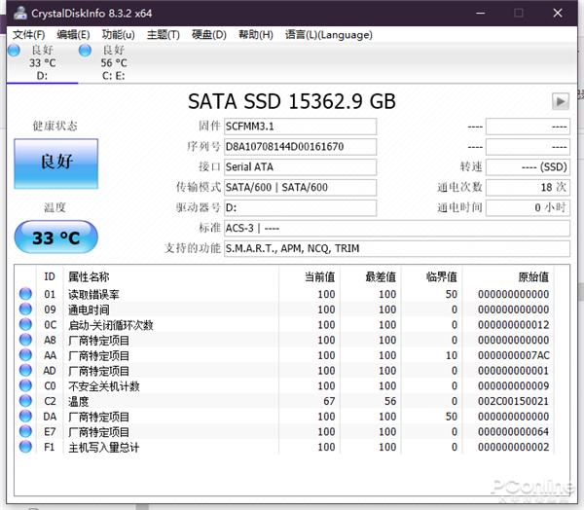This screenshot has height=510, width=584.
Task: Click the firmware field SCFMM3.1
Action: click(300, 127)
